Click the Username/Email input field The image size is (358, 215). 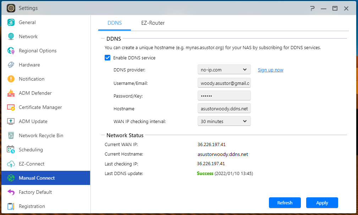(x=224, y=83)
